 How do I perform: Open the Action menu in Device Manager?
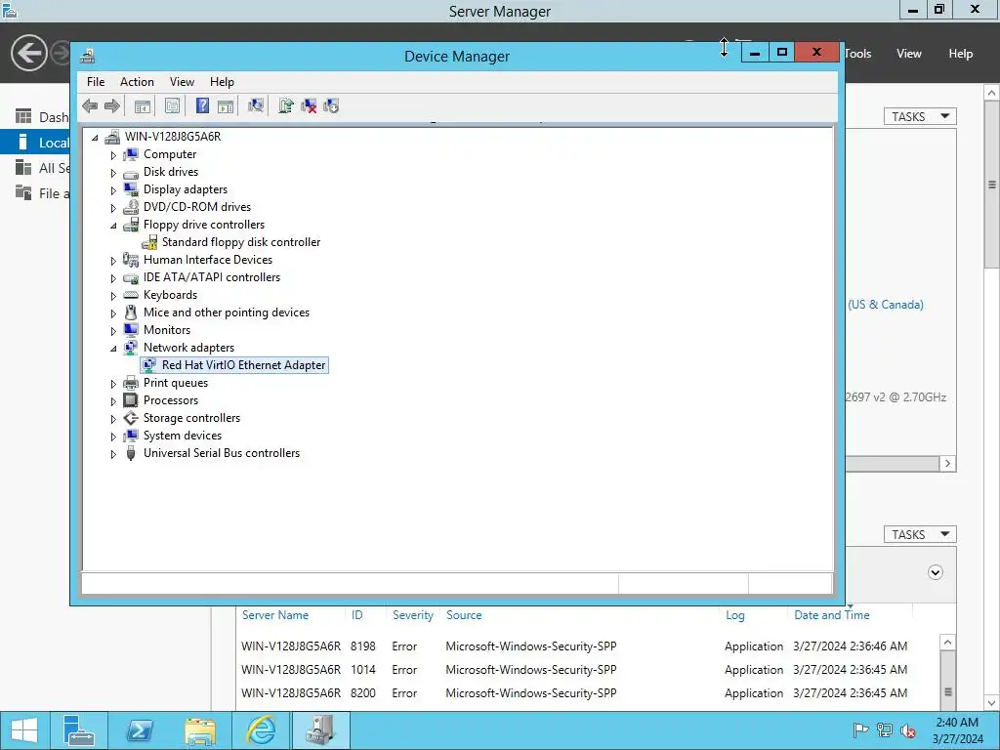pos(137,82)
